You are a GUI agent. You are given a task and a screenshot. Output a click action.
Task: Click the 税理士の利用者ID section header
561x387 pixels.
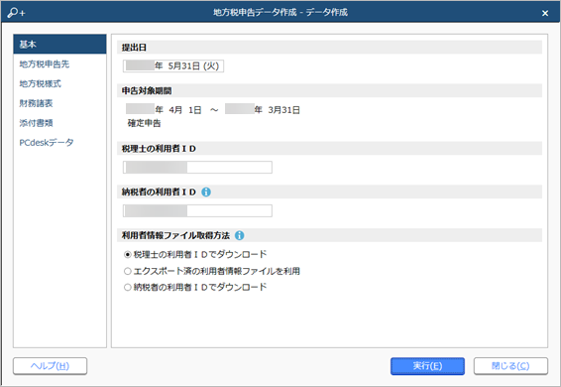329,149
